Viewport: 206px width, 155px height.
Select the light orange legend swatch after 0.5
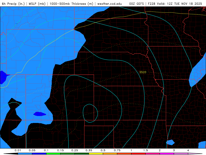(x=110, y=154)
